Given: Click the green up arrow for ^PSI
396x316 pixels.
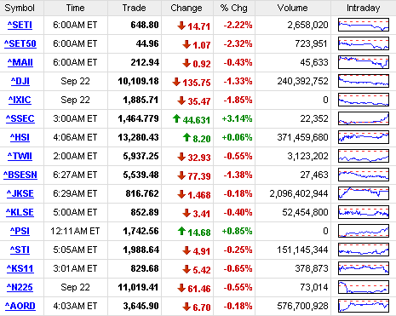Looking at the screenshot, I should [181, 231].
